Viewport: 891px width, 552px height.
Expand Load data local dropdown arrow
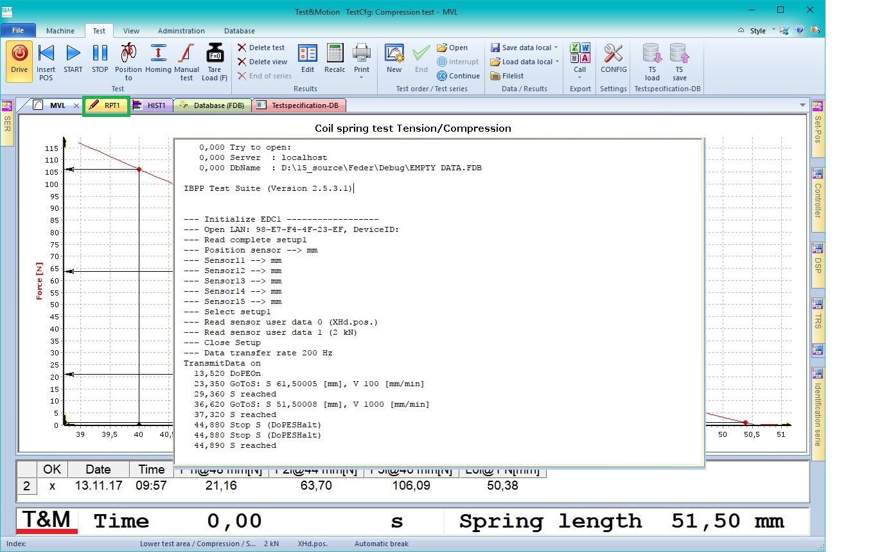(557, 62)
